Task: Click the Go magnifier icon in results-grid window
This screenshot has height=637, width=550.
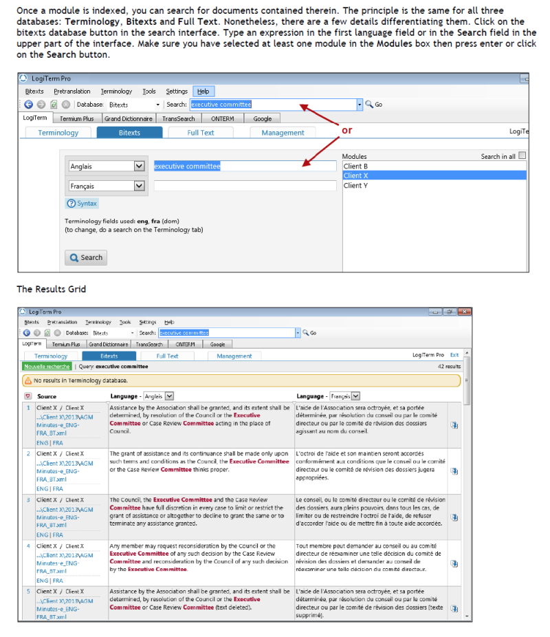Action: (x=306, y=332)
